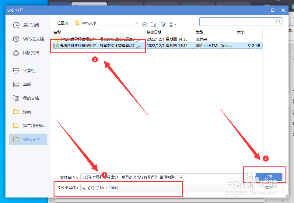Screen dimensions: 294x203
Task: Open the view mode options menu
Action: tap(172, 25)
